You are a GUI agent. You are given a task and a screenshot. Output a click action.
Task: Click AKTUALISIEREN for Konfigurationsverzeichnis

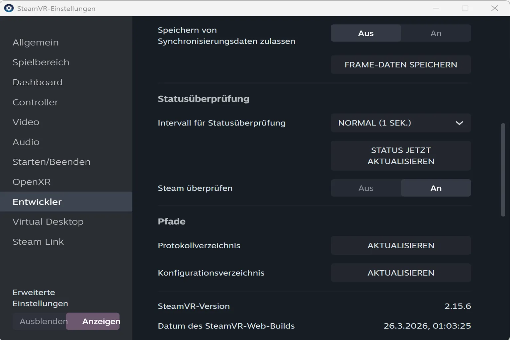click(401, 273)
